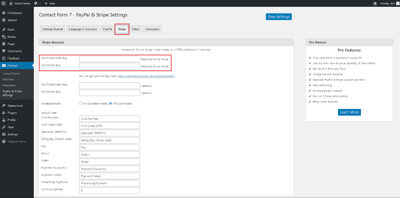Click 'Stripe Account' section heading text
The image size is (400, 198).
[x=53, y=42]
